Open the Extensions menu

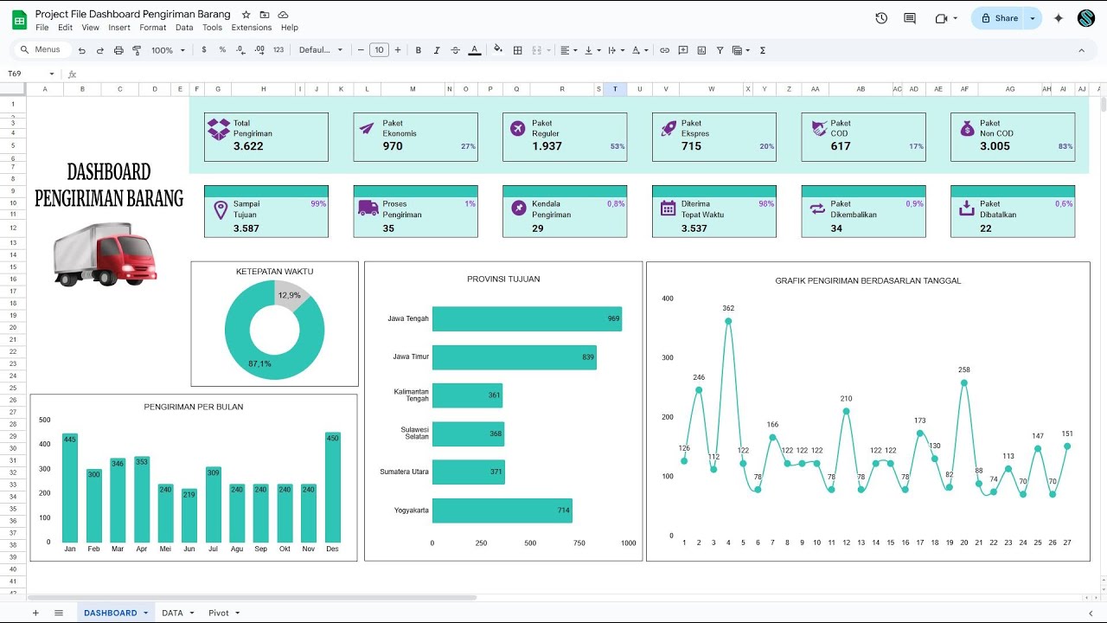[252, 28]
